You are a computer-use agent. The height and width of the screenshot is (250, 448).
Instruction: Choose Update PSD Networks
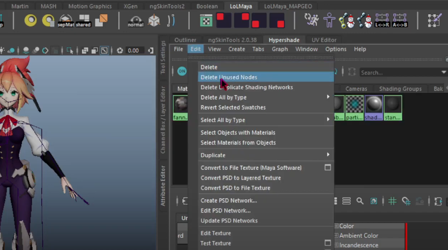coord(266,221)
